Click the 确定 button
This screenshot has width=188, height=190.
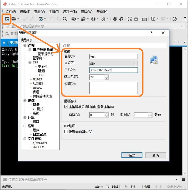point(132,155)
